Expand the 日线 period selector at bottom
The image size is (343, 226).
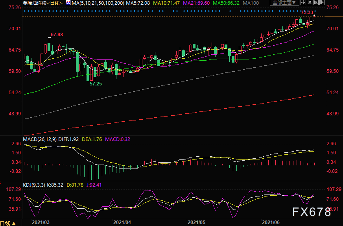8,223
